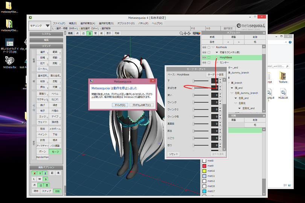
Task: Click the 下 morph value field
Action: coord(215,81)
